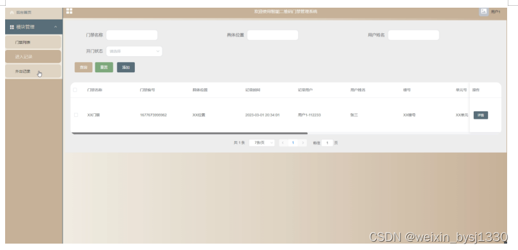Click the next page arrow in pagination
Image resolution: width=518 pixels, height=250 pixels.
[x=302, y=143]
